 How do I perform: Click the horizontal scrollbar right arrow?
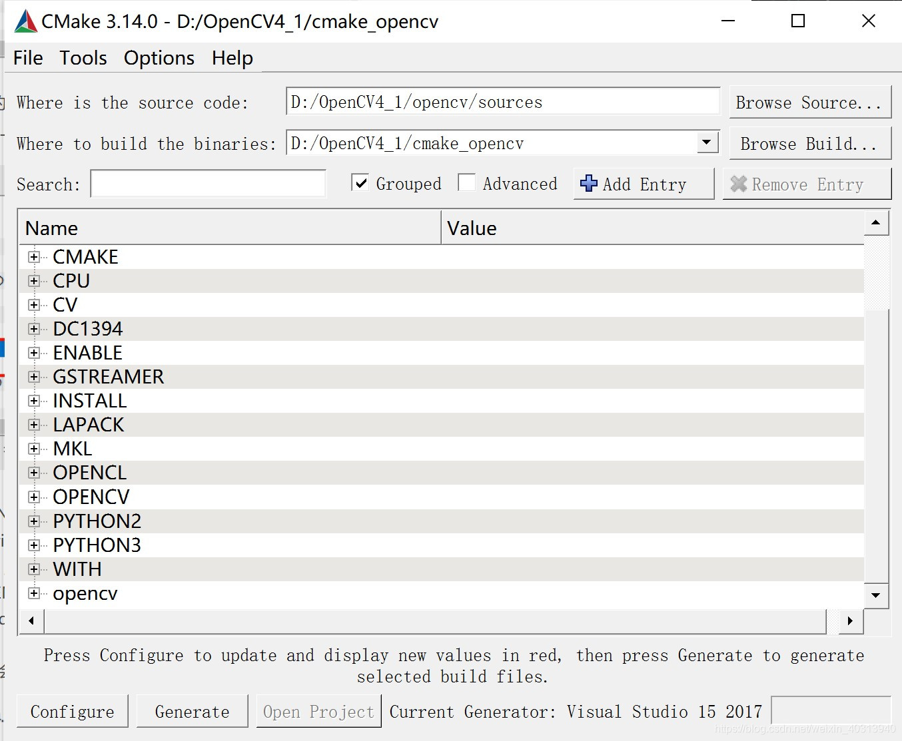850,621
